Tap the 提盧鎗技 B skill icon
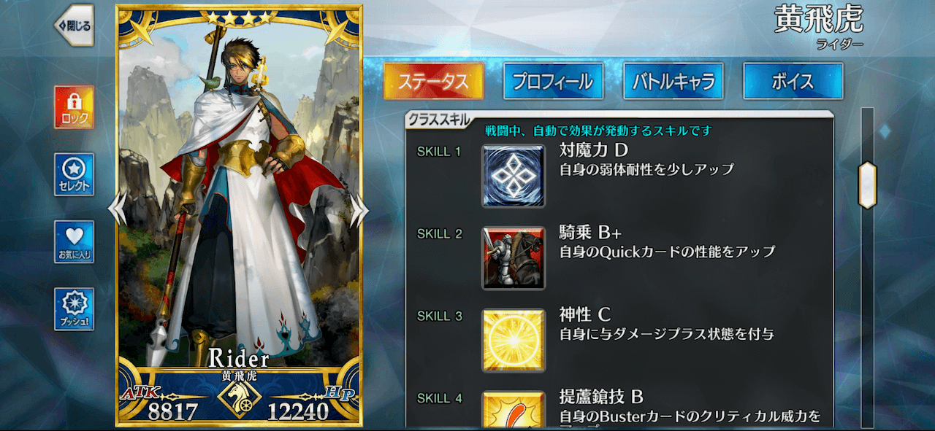 tap(514, 410)
